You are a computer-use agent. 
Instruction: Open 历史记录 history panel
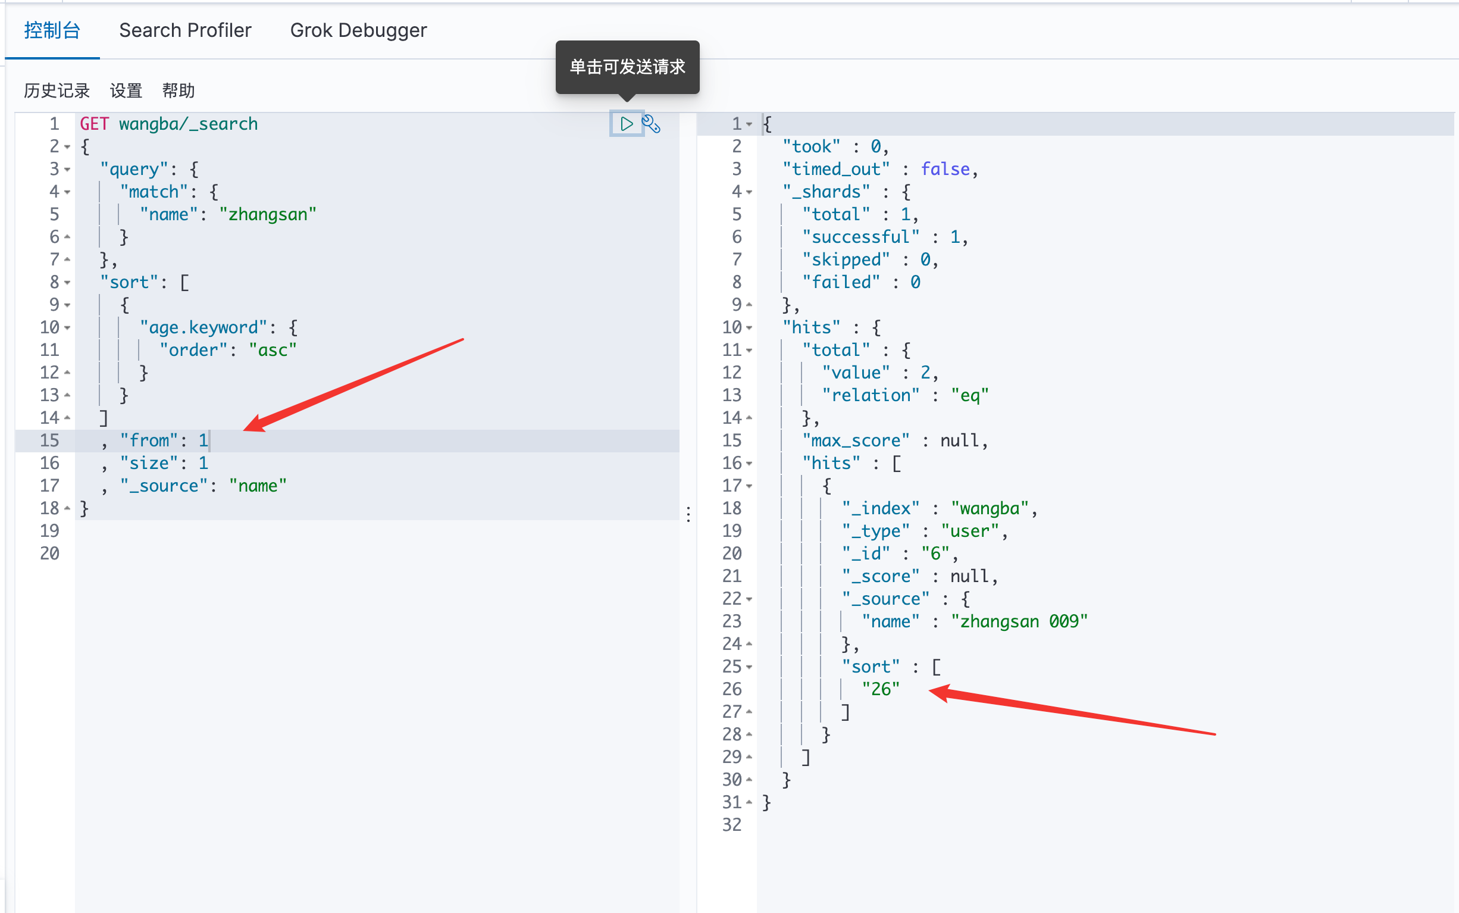pyautogui.click(x=57, y=90)
